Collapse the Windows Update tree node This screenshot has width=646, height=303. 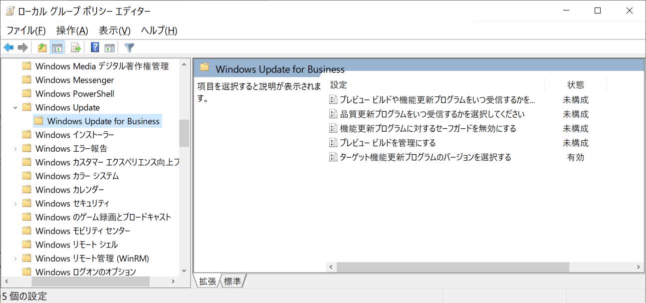[x=15, y=107]
